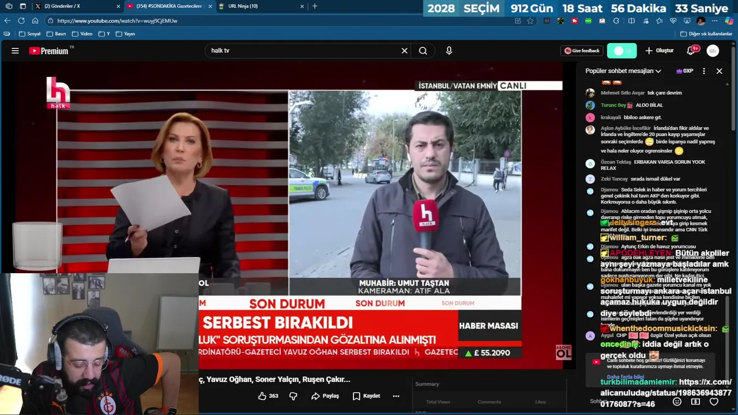The image size is (738, 415).
Task: Open live chat three-dot options menu
Action: 703,71
